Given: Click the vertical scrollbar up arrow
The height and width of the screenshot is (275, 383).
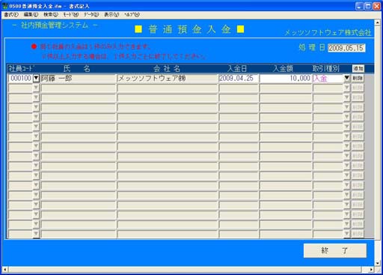Looking at the screenshot, I should (377, 22).
